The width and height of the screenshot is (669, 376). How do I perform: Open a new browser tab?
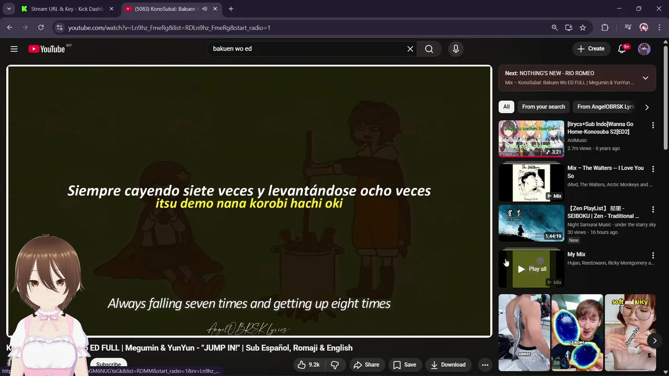(x=231, y=9)
